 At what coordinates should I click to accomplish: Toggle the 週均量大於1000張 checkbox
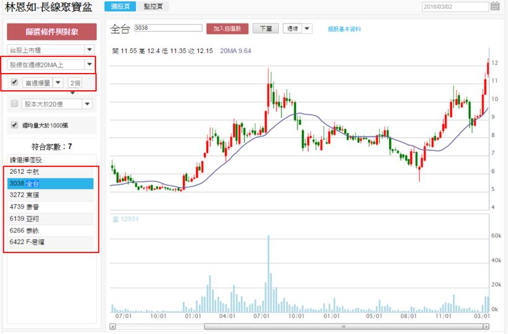point(14,125)
